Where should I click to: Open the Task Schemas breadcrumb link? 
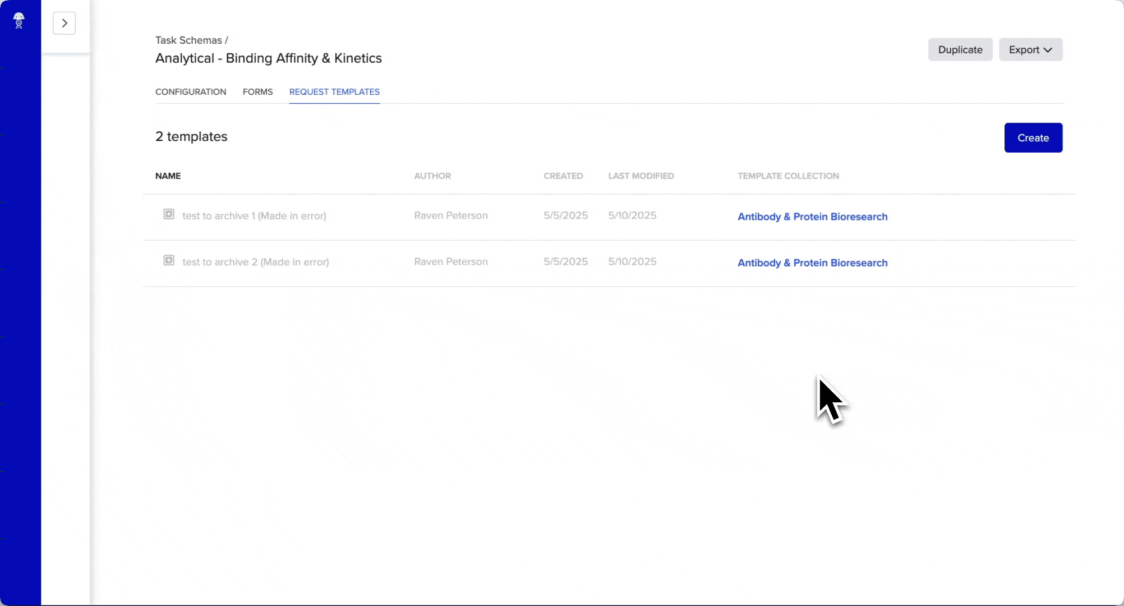point(187,40)
